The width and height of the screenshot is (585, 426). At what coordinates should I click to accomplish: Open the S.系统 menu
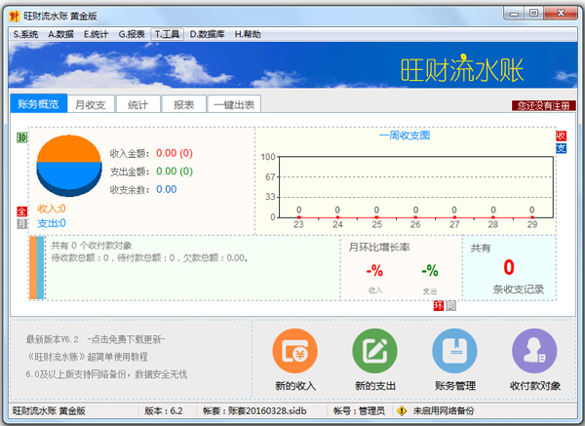click(x=25, y=34)
